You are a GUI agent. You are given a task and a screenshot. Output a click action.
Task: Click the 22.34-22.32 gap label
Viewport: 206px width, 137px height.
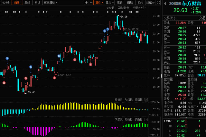pyautogui.click(x=131, y=29)
